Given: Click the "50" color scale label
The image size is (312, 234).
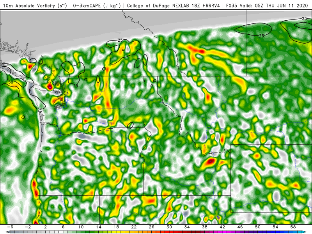Looking at the screenshot, I should click(x=258, y=227).
